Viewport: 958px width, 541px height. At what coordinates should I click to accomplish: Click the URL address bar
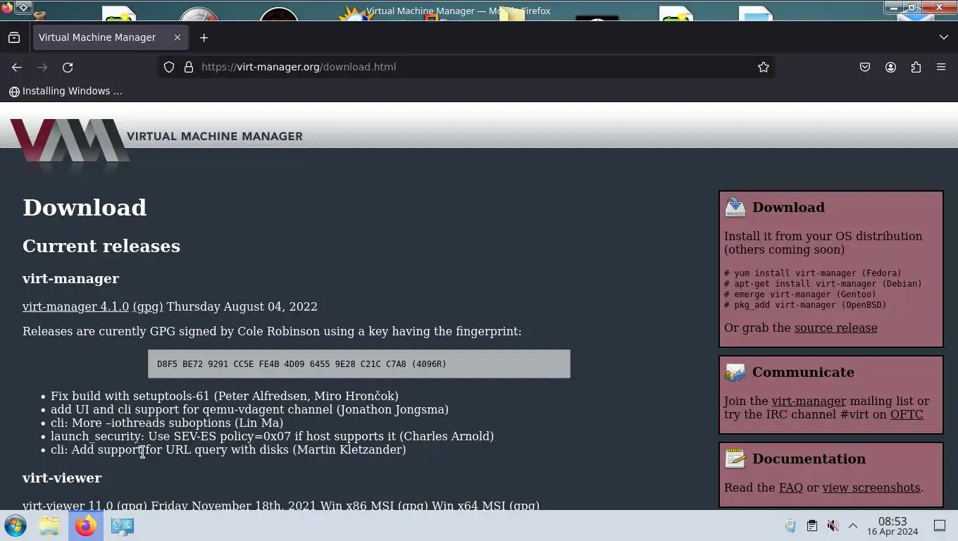coord(465,67)
